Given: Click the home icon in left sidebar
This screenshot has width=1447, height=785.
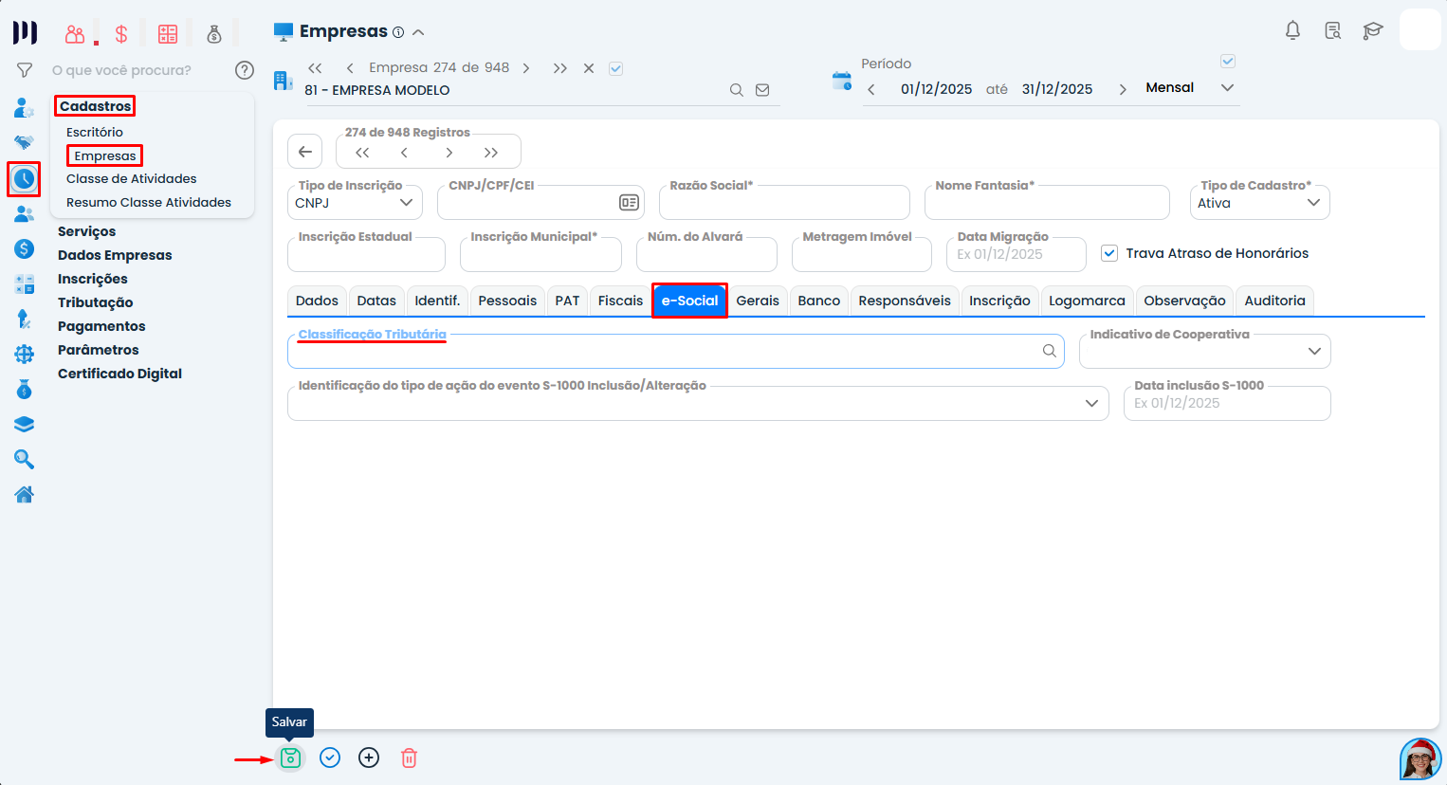Looking at the screenshot, I should 25,494.
